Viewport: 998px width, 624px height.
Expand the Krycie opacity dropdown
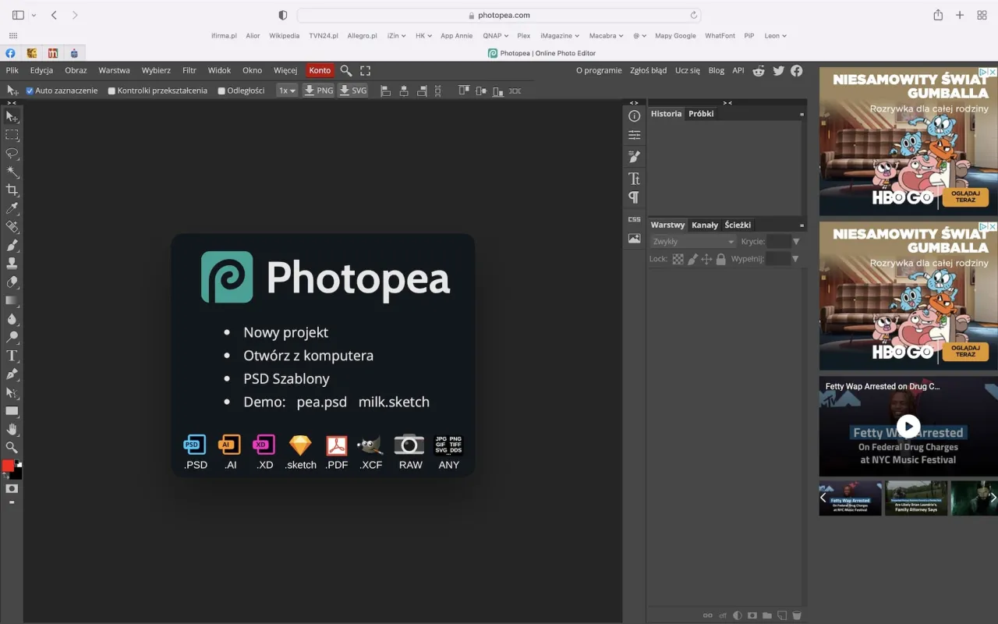[796, 241]
